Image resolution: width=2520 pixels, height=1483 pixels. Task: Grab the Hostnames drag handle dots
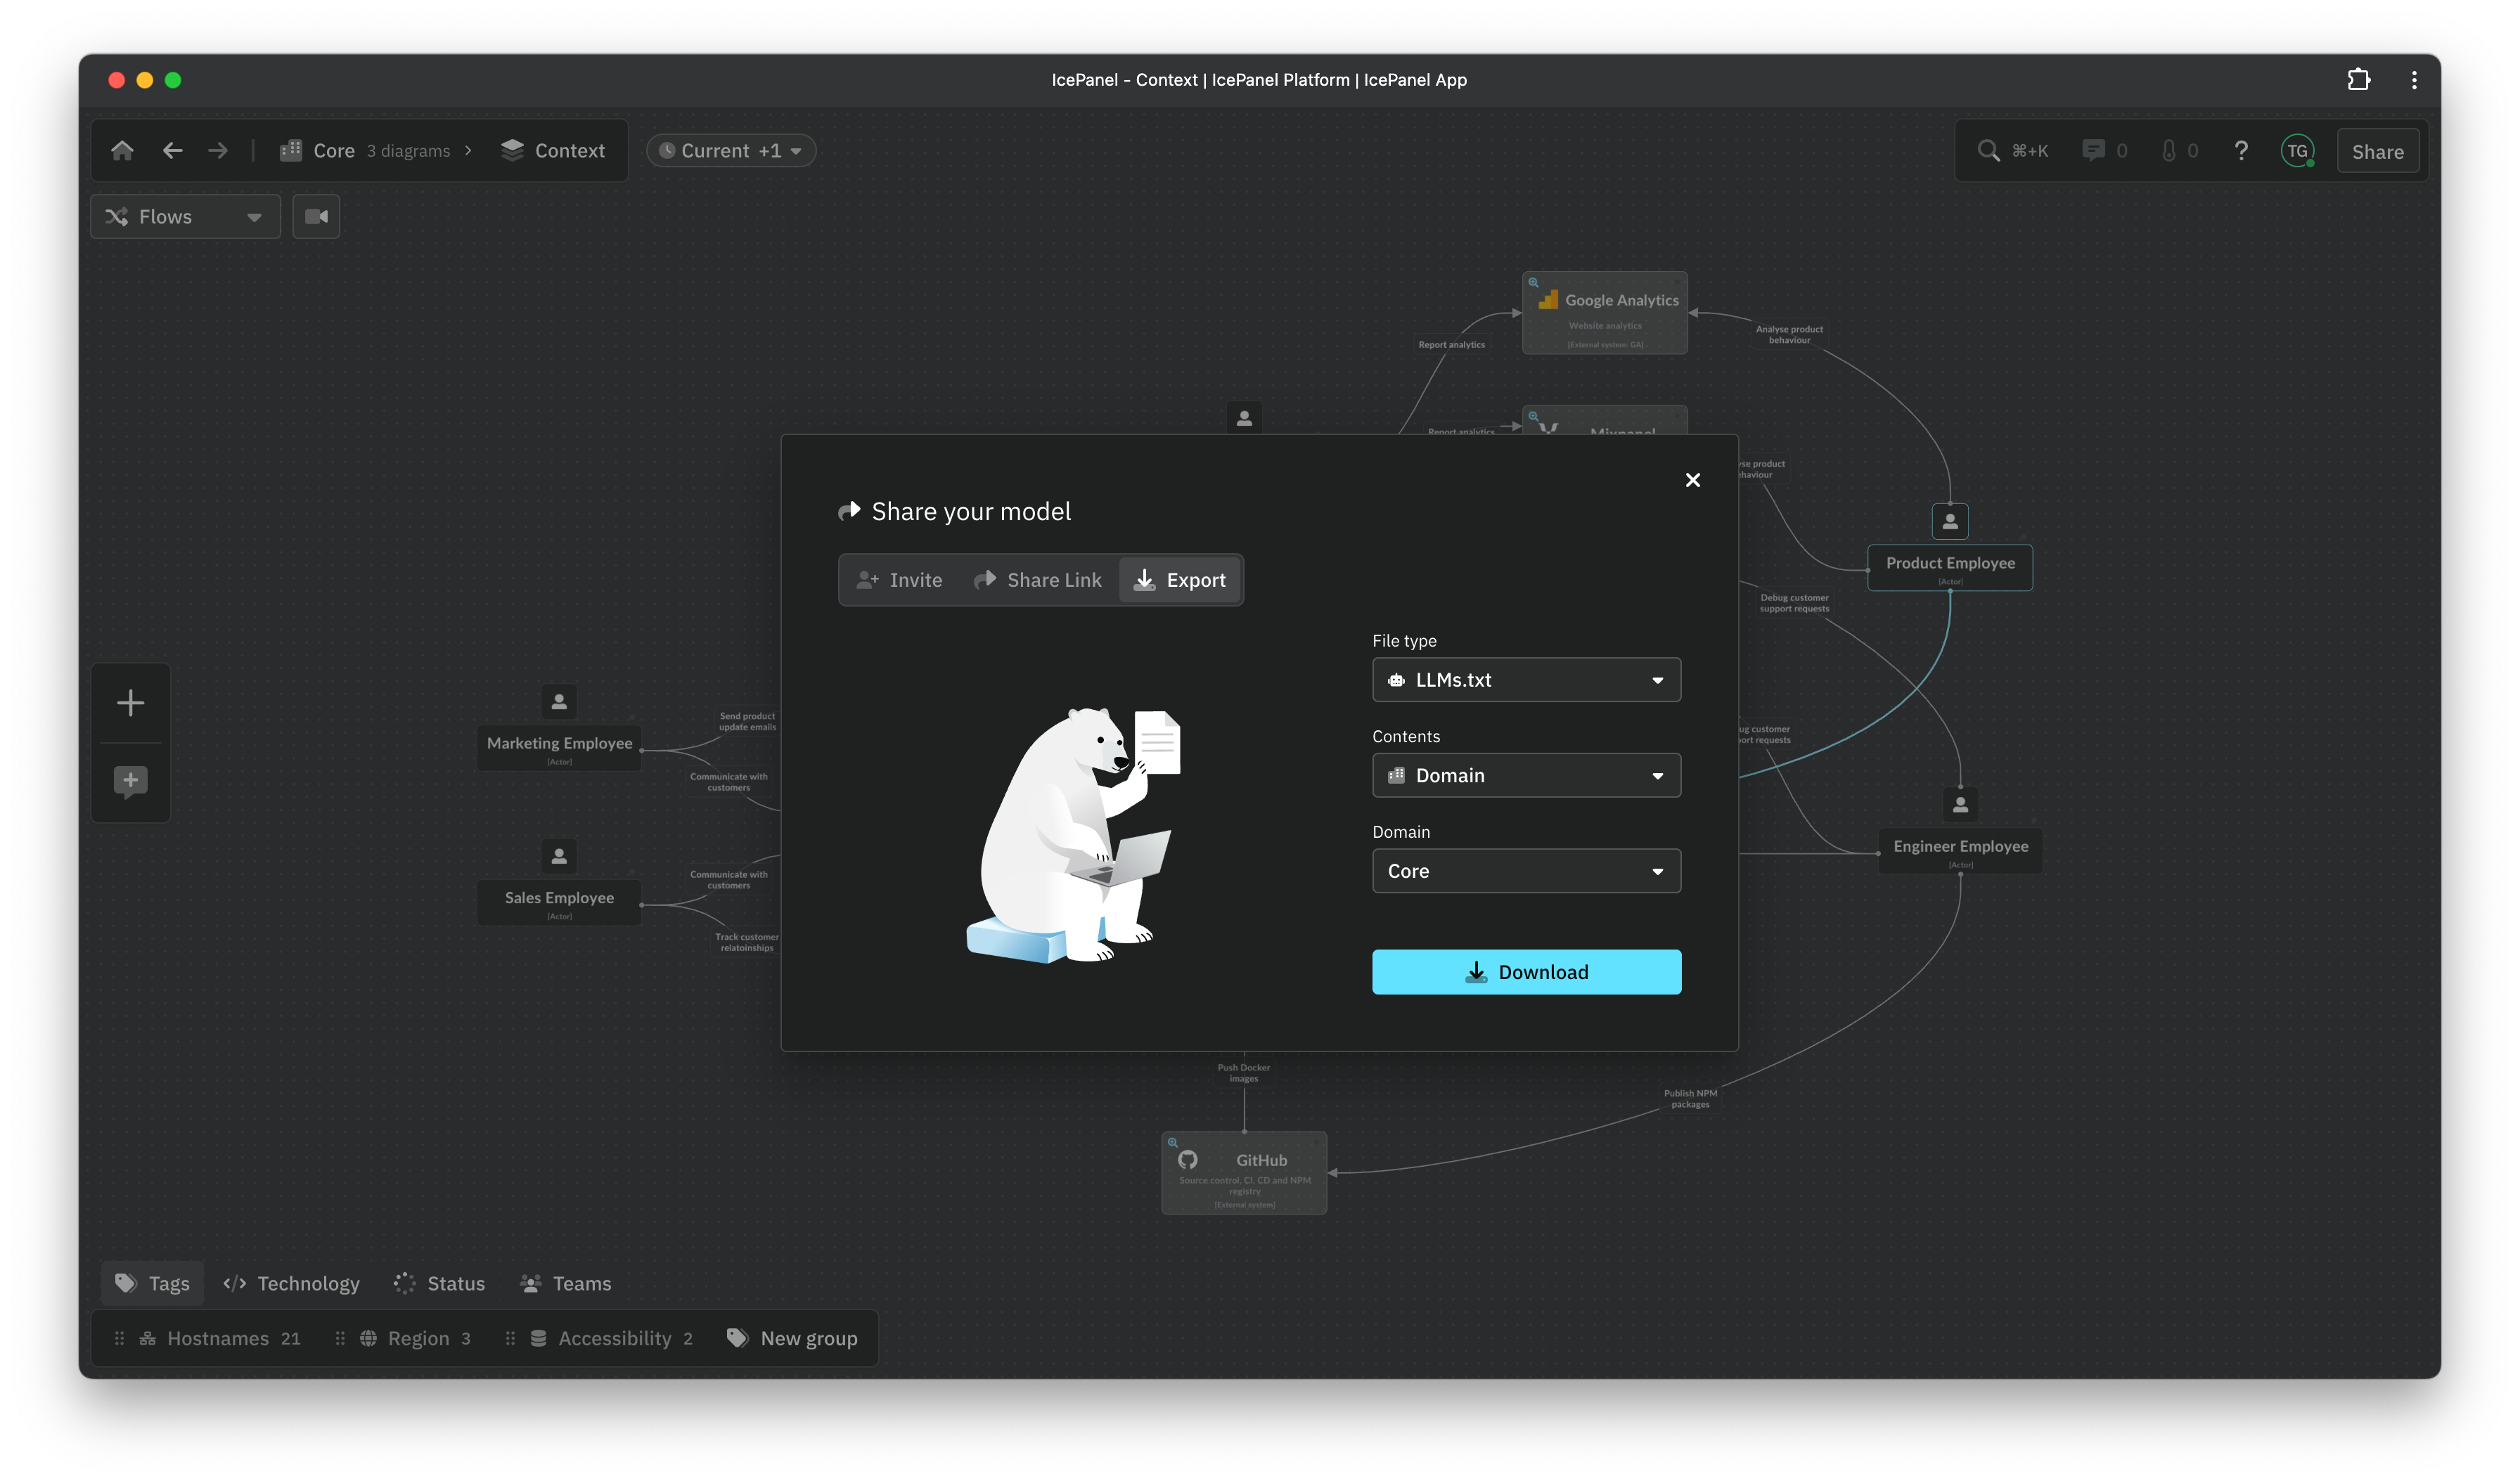click(119, 1339)
